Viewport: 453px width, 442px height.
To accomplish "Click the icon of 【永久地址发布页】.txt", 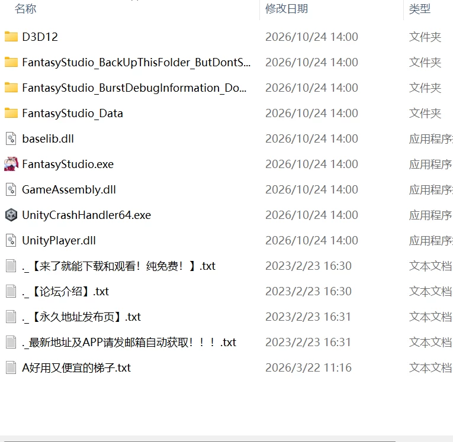I will pos(11,317).
